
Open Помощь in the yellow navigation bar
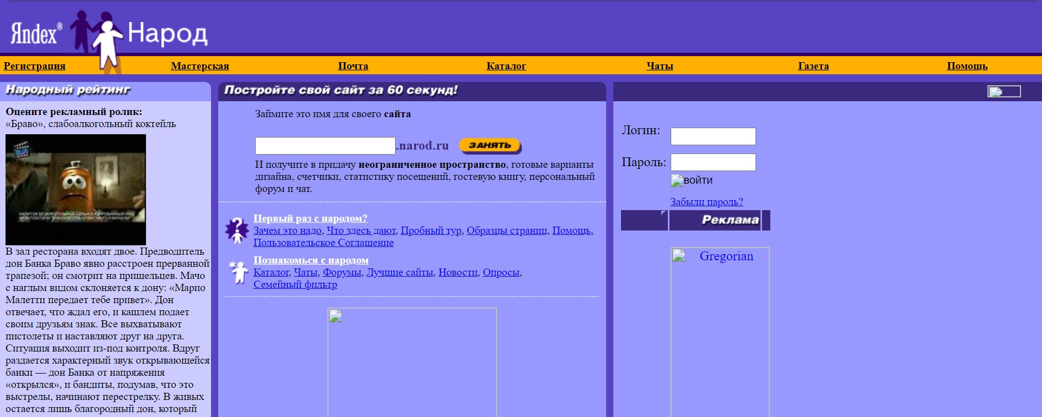[x=967, y=66]
